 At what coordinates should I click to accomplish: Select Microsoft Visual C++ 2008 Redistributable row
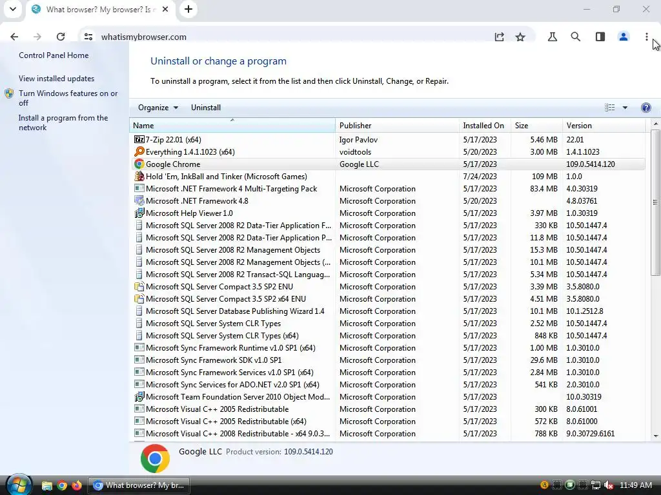point(387,434)
